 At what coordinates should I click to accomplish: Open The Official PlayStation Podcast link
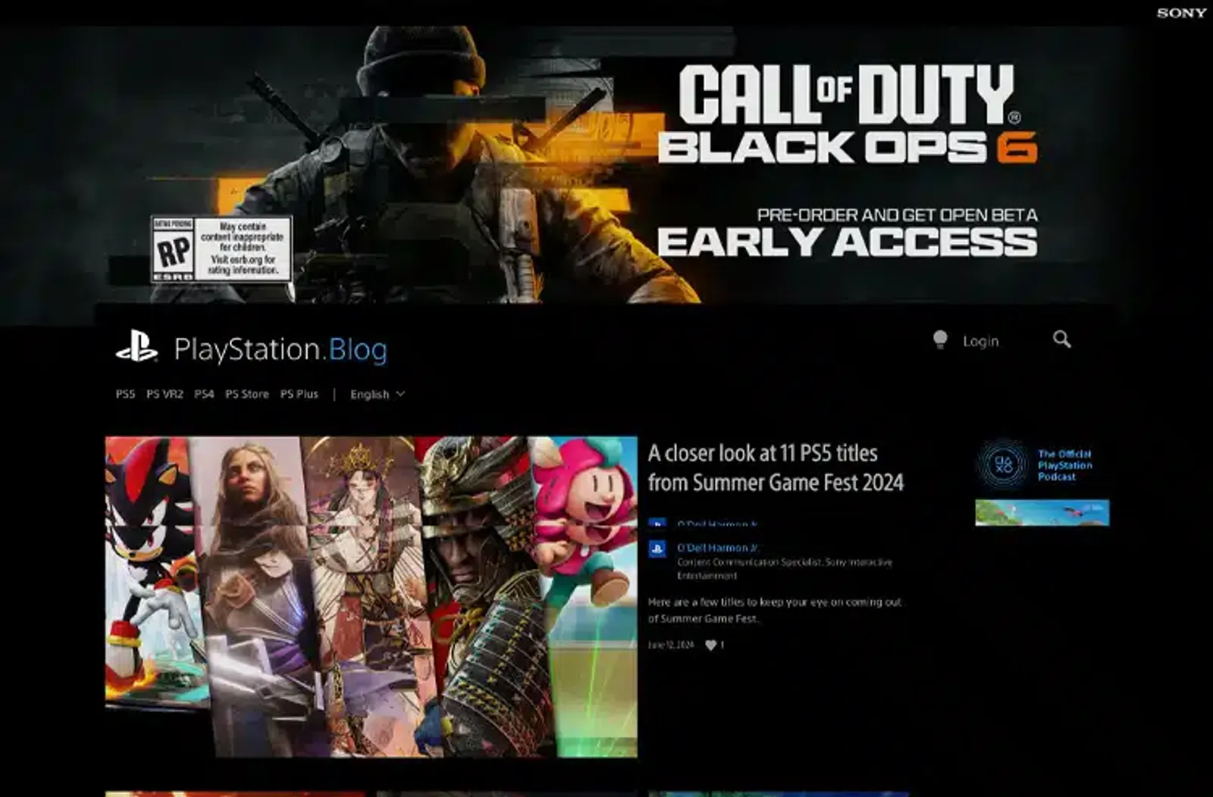1065,464
